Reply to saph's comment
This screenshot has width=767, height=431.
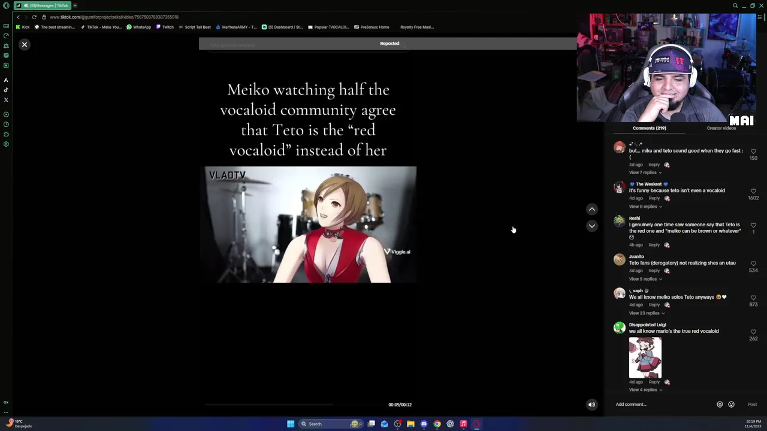(x=654, y=305)
